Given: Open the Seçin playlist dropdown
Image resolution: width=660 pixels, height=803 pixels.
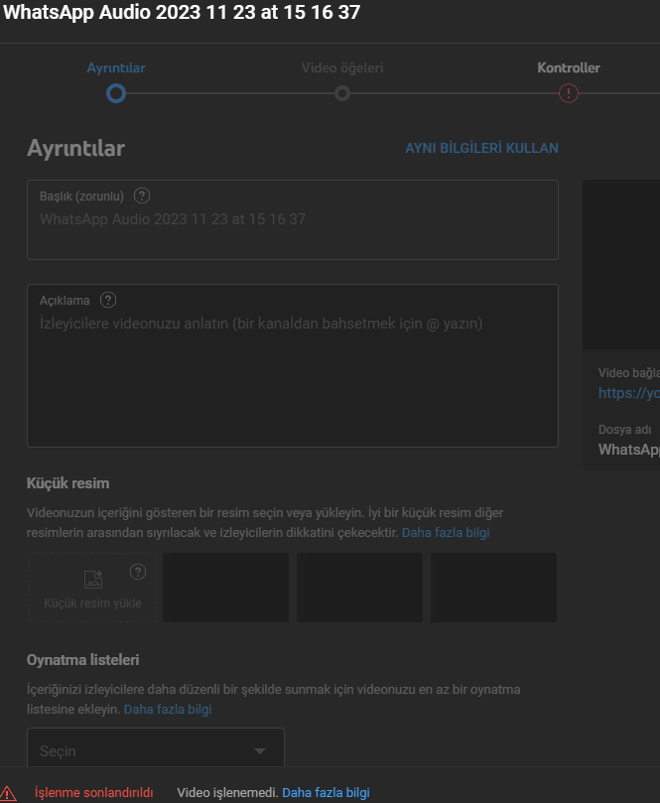Looking at the screenshot, I should point(156,749).
